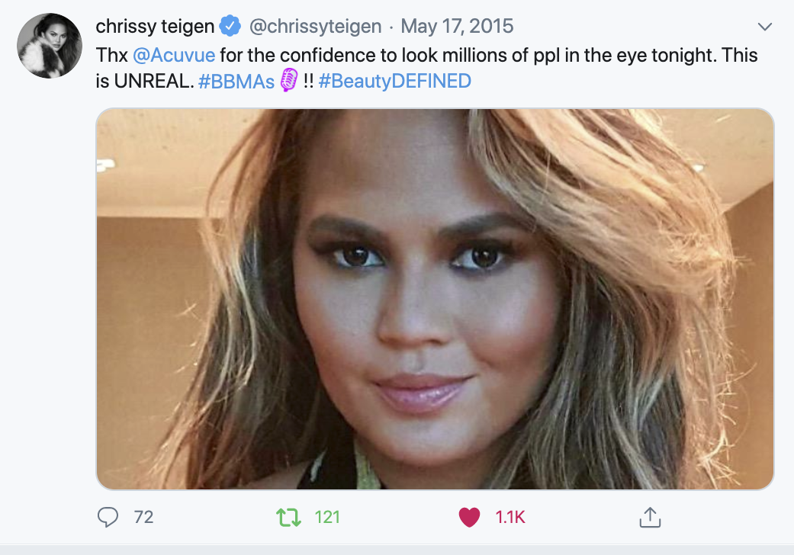Click the reply speech bubble icon

pos(109,518)
